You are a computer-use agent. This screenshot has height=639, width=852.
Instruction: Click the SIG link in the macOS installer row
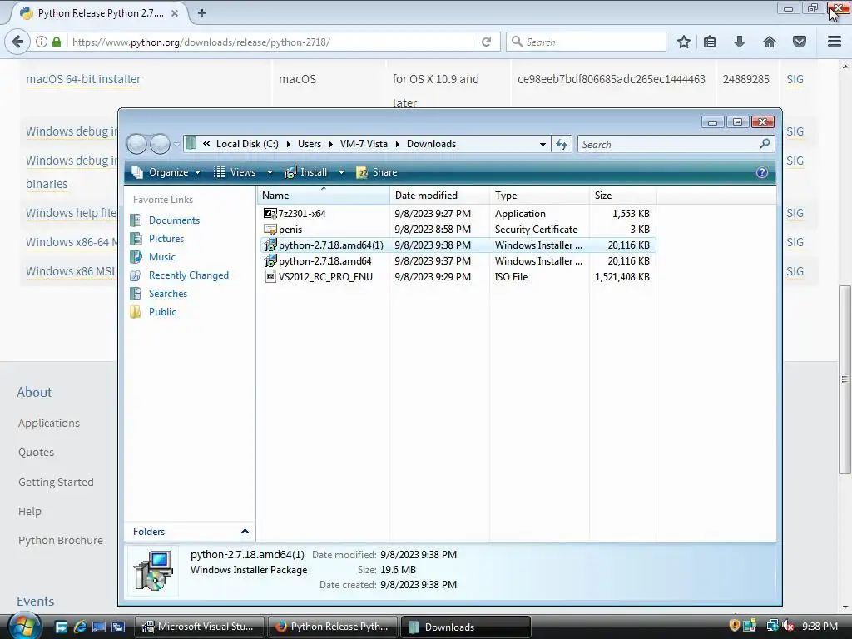[795, 79]
